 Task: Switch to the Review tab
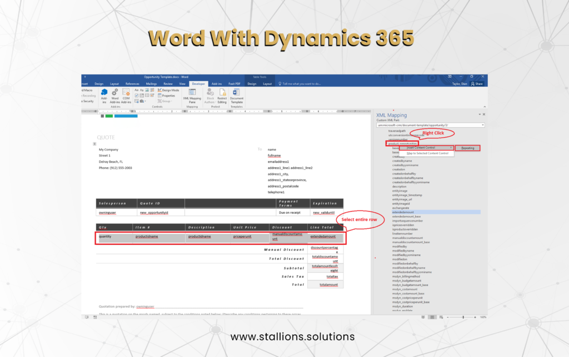click(168, 84)
